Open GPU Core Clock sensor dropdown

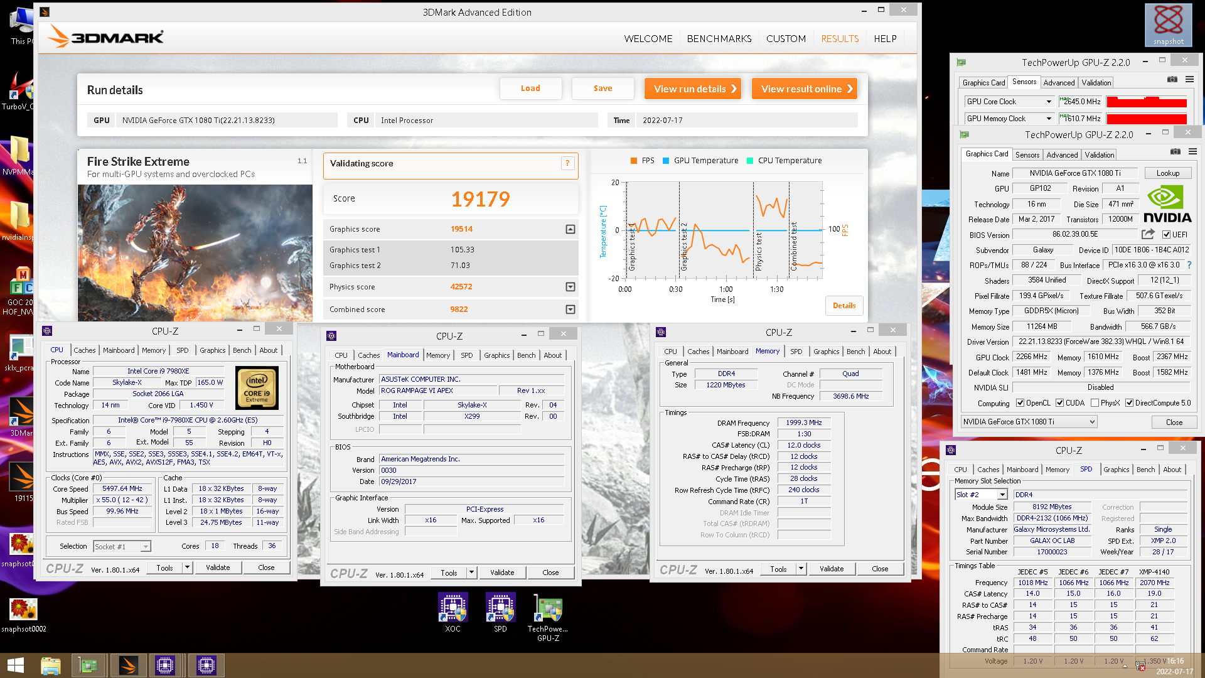[1048, 102]
